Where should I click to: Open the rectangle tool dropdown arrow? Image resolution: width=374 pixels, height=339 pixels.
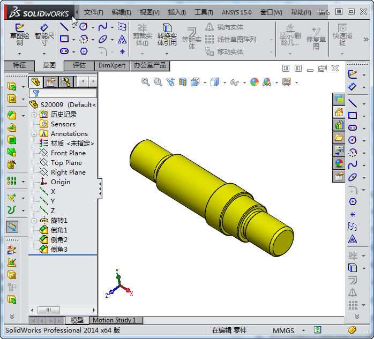[73, 39]
